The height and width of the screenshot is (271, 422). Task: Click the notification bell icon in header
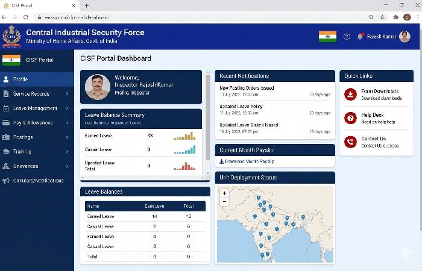pyautogui.click(x=360, y=37)
